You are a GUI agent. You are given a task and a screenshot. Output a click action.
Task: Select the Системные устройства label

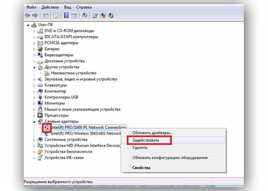pyautogui.click(x=66, y=139)
